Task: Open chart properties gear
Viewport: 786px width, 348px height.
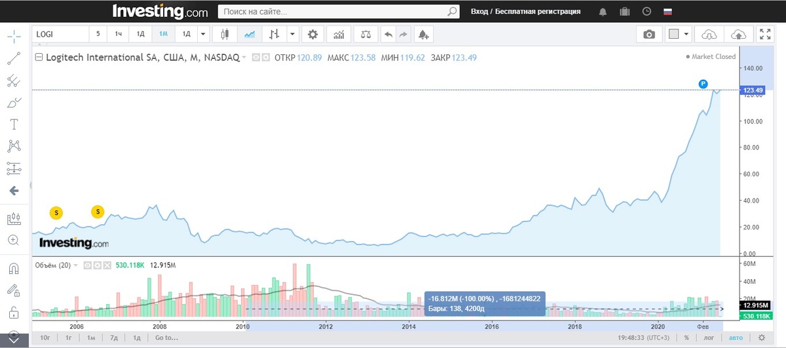Action: (313, 34)
